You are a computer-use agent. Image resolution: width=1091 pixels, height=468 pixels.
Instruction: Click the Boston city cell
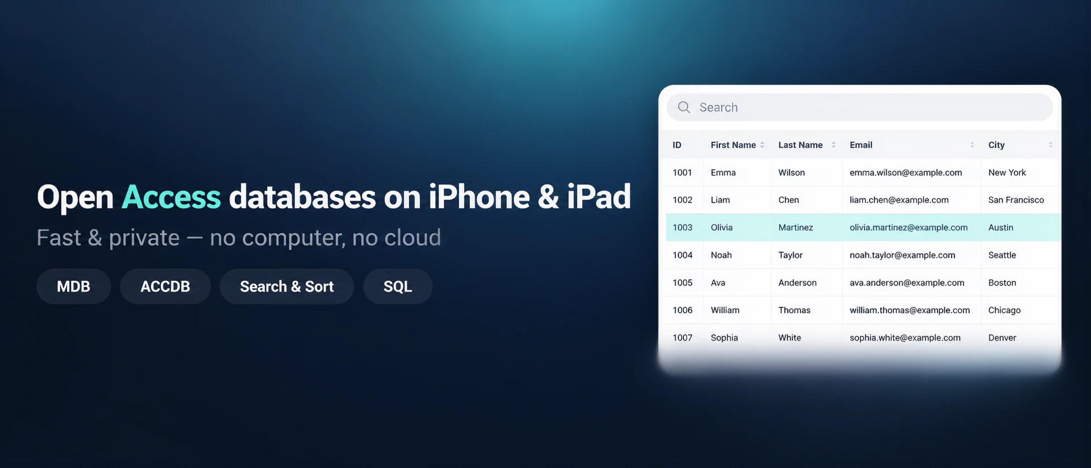pyautogui.click(x=1002, y=283)
